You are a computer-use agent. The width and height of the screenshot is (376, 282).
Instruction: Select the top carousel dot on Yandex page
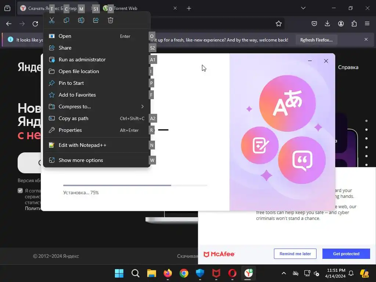point(366,121)
